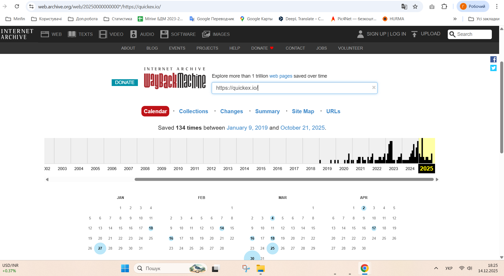Bookmark this page with the star icon

click(415, 7)
